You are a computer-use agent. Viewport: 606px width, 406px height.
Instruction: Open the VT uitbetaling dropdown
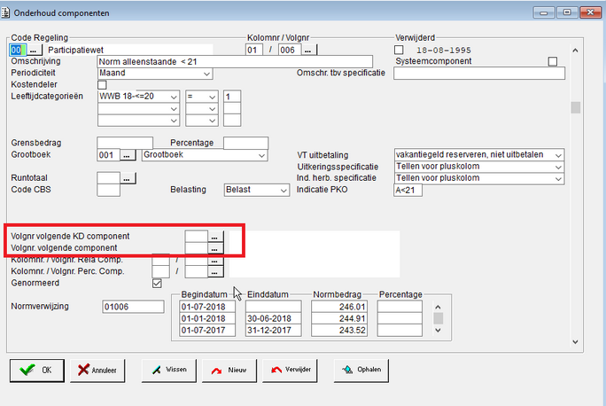click(478, 154)
